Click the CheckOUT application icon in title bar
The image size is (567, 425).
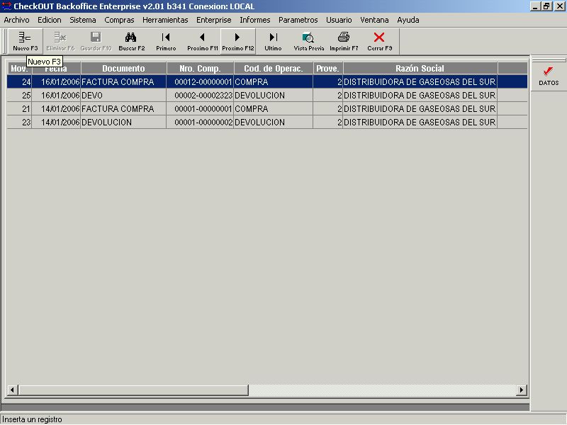coord(6,6)
